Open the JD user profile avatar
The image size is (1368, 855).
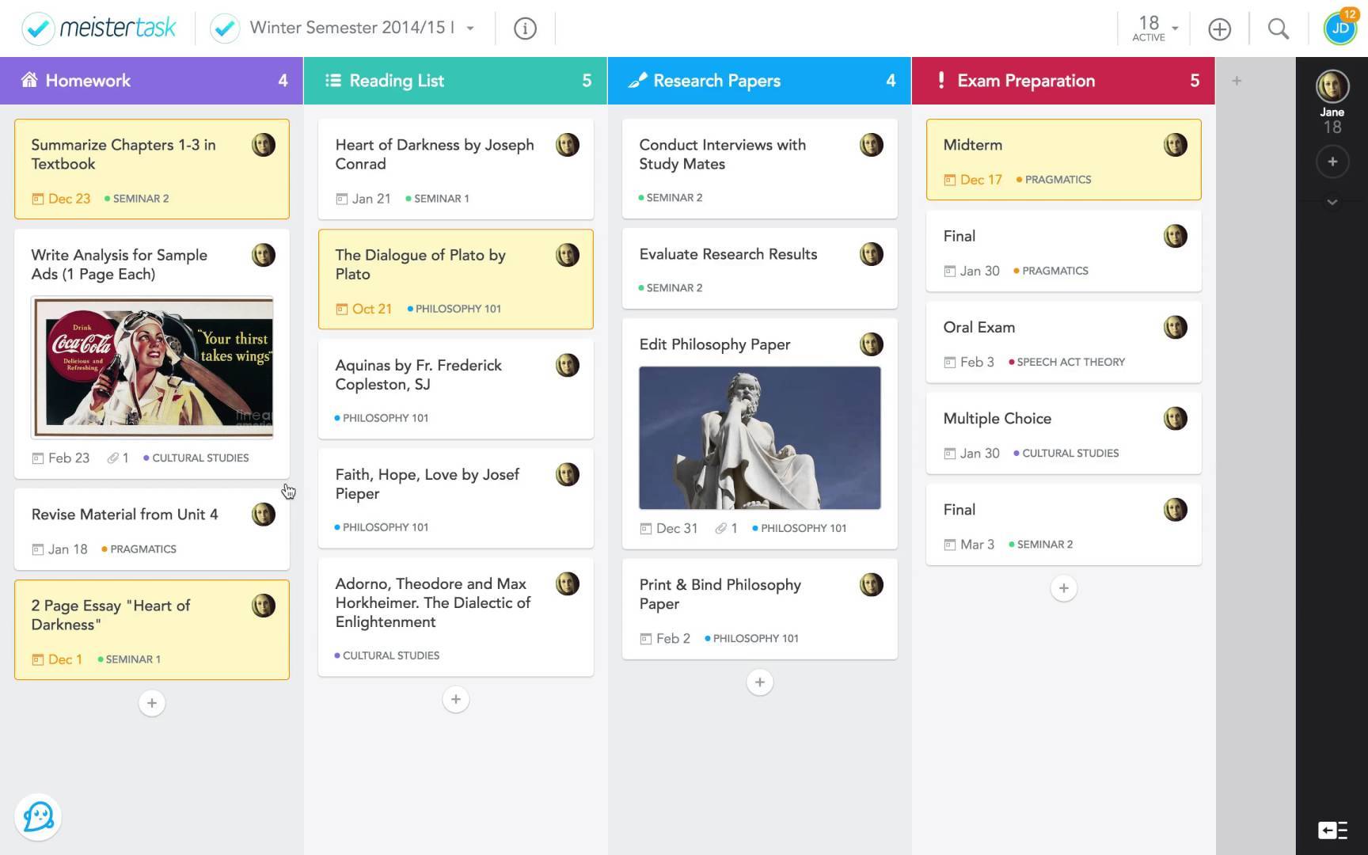click(x=1340, y=28)
